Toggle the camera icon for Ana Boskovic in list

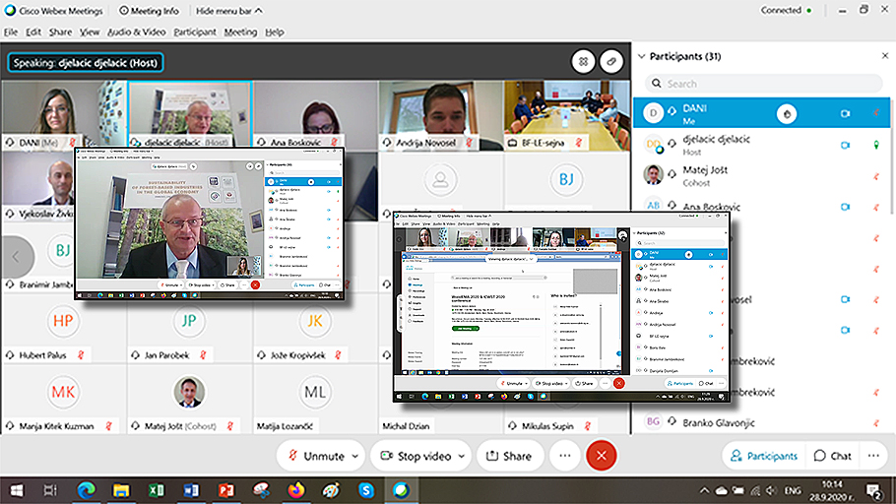(845, 207)
